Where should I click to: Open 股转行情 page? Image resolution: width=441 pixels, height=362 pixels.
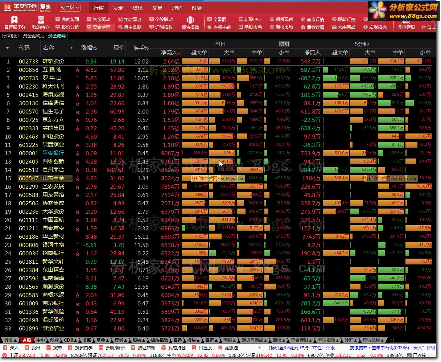pos(344,19)
